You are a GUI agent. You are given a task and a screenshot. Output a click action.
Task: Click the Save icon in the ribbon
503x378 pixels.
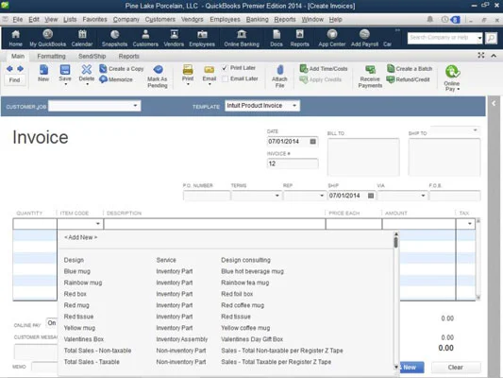65,74
